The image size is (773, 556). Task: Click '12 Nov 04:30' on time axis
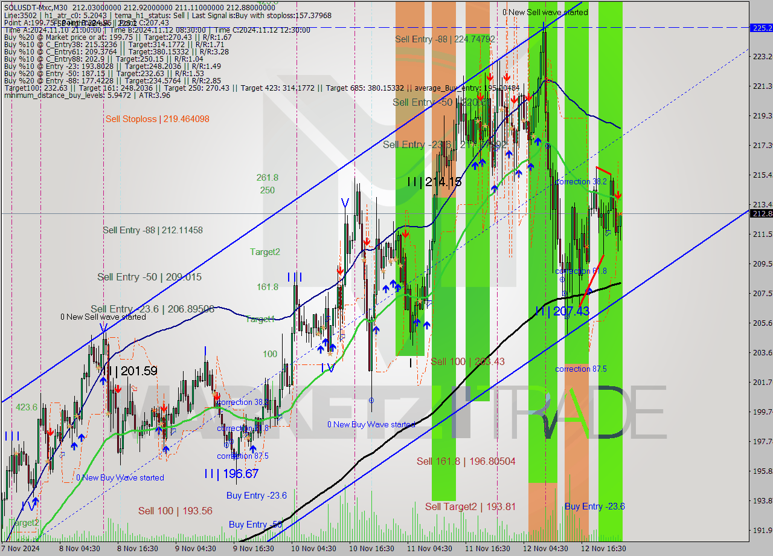(545, 549)
